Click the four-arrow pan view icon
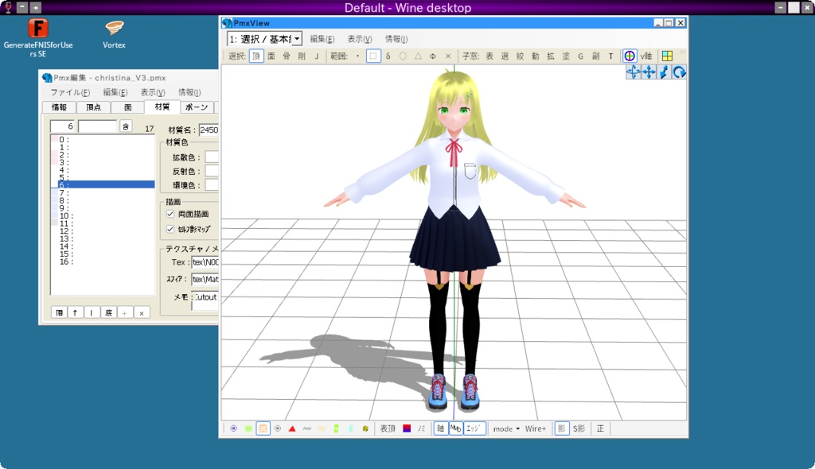Screen dimensions: 815x469 pos(649,72)
